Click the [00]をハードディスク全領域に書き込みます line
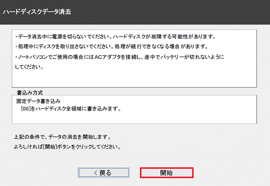Screen dimensions: 270x186 click(71, 109)
